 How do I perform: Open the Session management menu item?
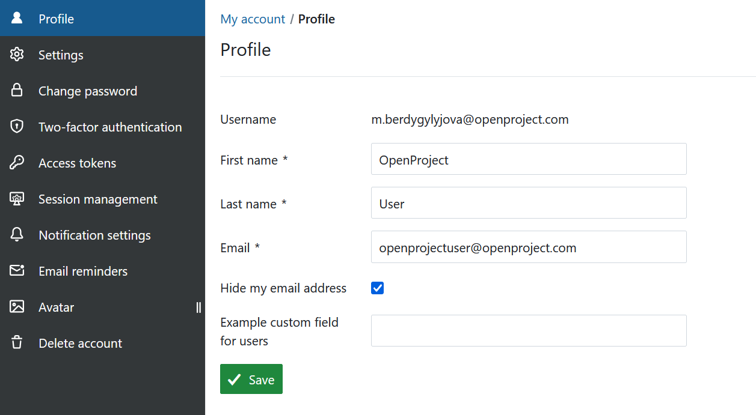(x=97, y=199)
